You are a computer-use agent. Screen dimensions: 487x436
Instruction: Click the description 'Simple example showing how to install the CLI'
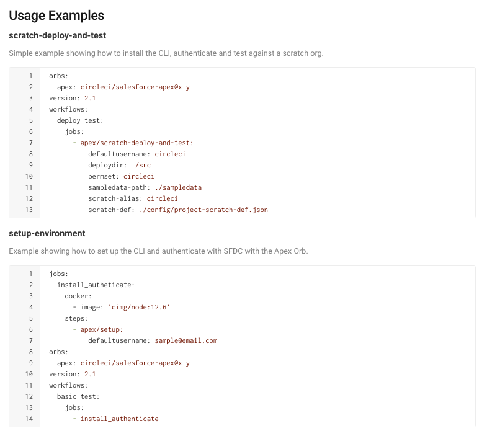click(x=166, y=53)
